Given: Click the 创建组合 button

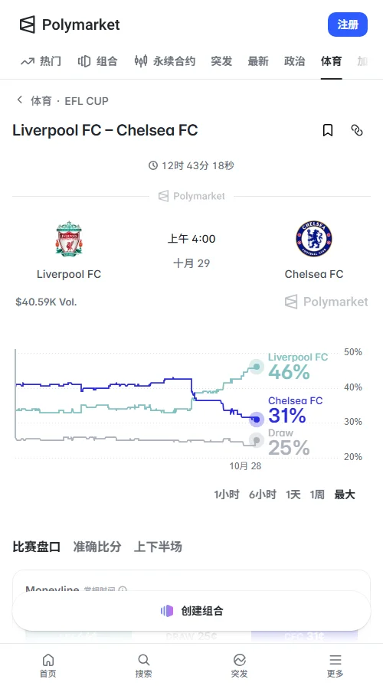Looking at the screenshot, I should click(191, 611).
